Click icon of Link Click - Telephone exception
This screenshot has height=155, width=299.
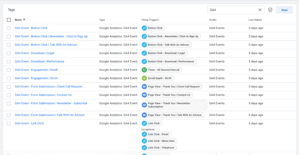[144, 148]
